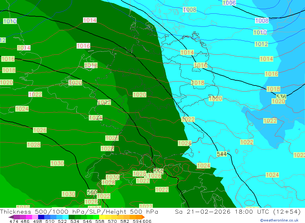The image size is (305, 223).
Task: Click the 560 height contour label
Action: pyautogui.click(x=92, y=192)
